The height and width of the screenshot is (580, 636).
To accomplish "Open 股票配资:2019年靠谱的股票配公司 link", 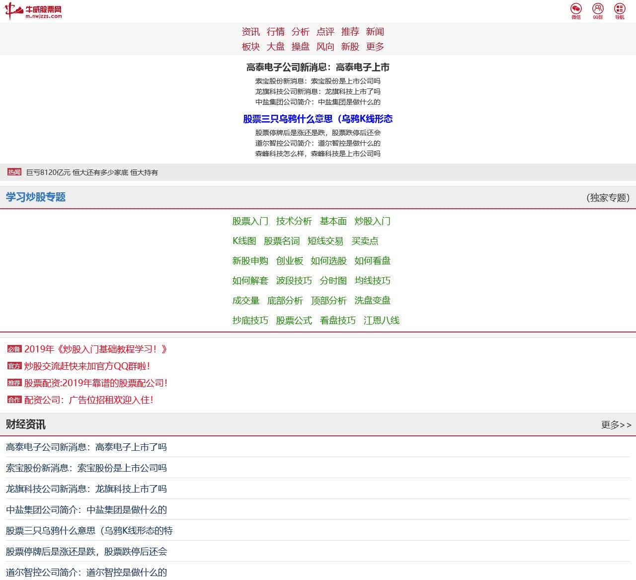I will point(96,383).
